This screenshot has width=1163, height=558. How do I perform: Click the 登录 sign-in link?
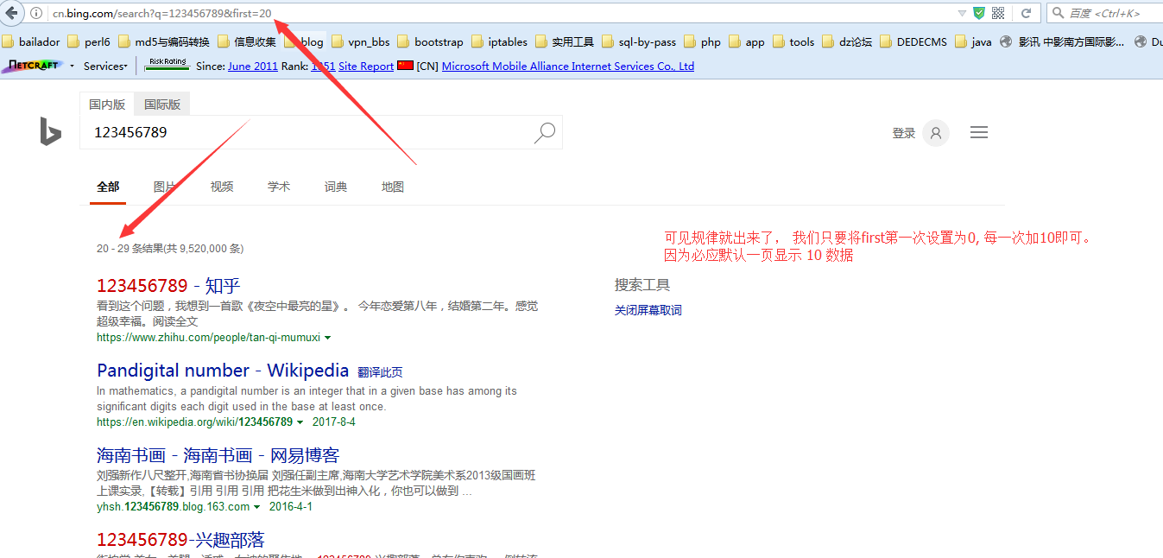point(904,133)
